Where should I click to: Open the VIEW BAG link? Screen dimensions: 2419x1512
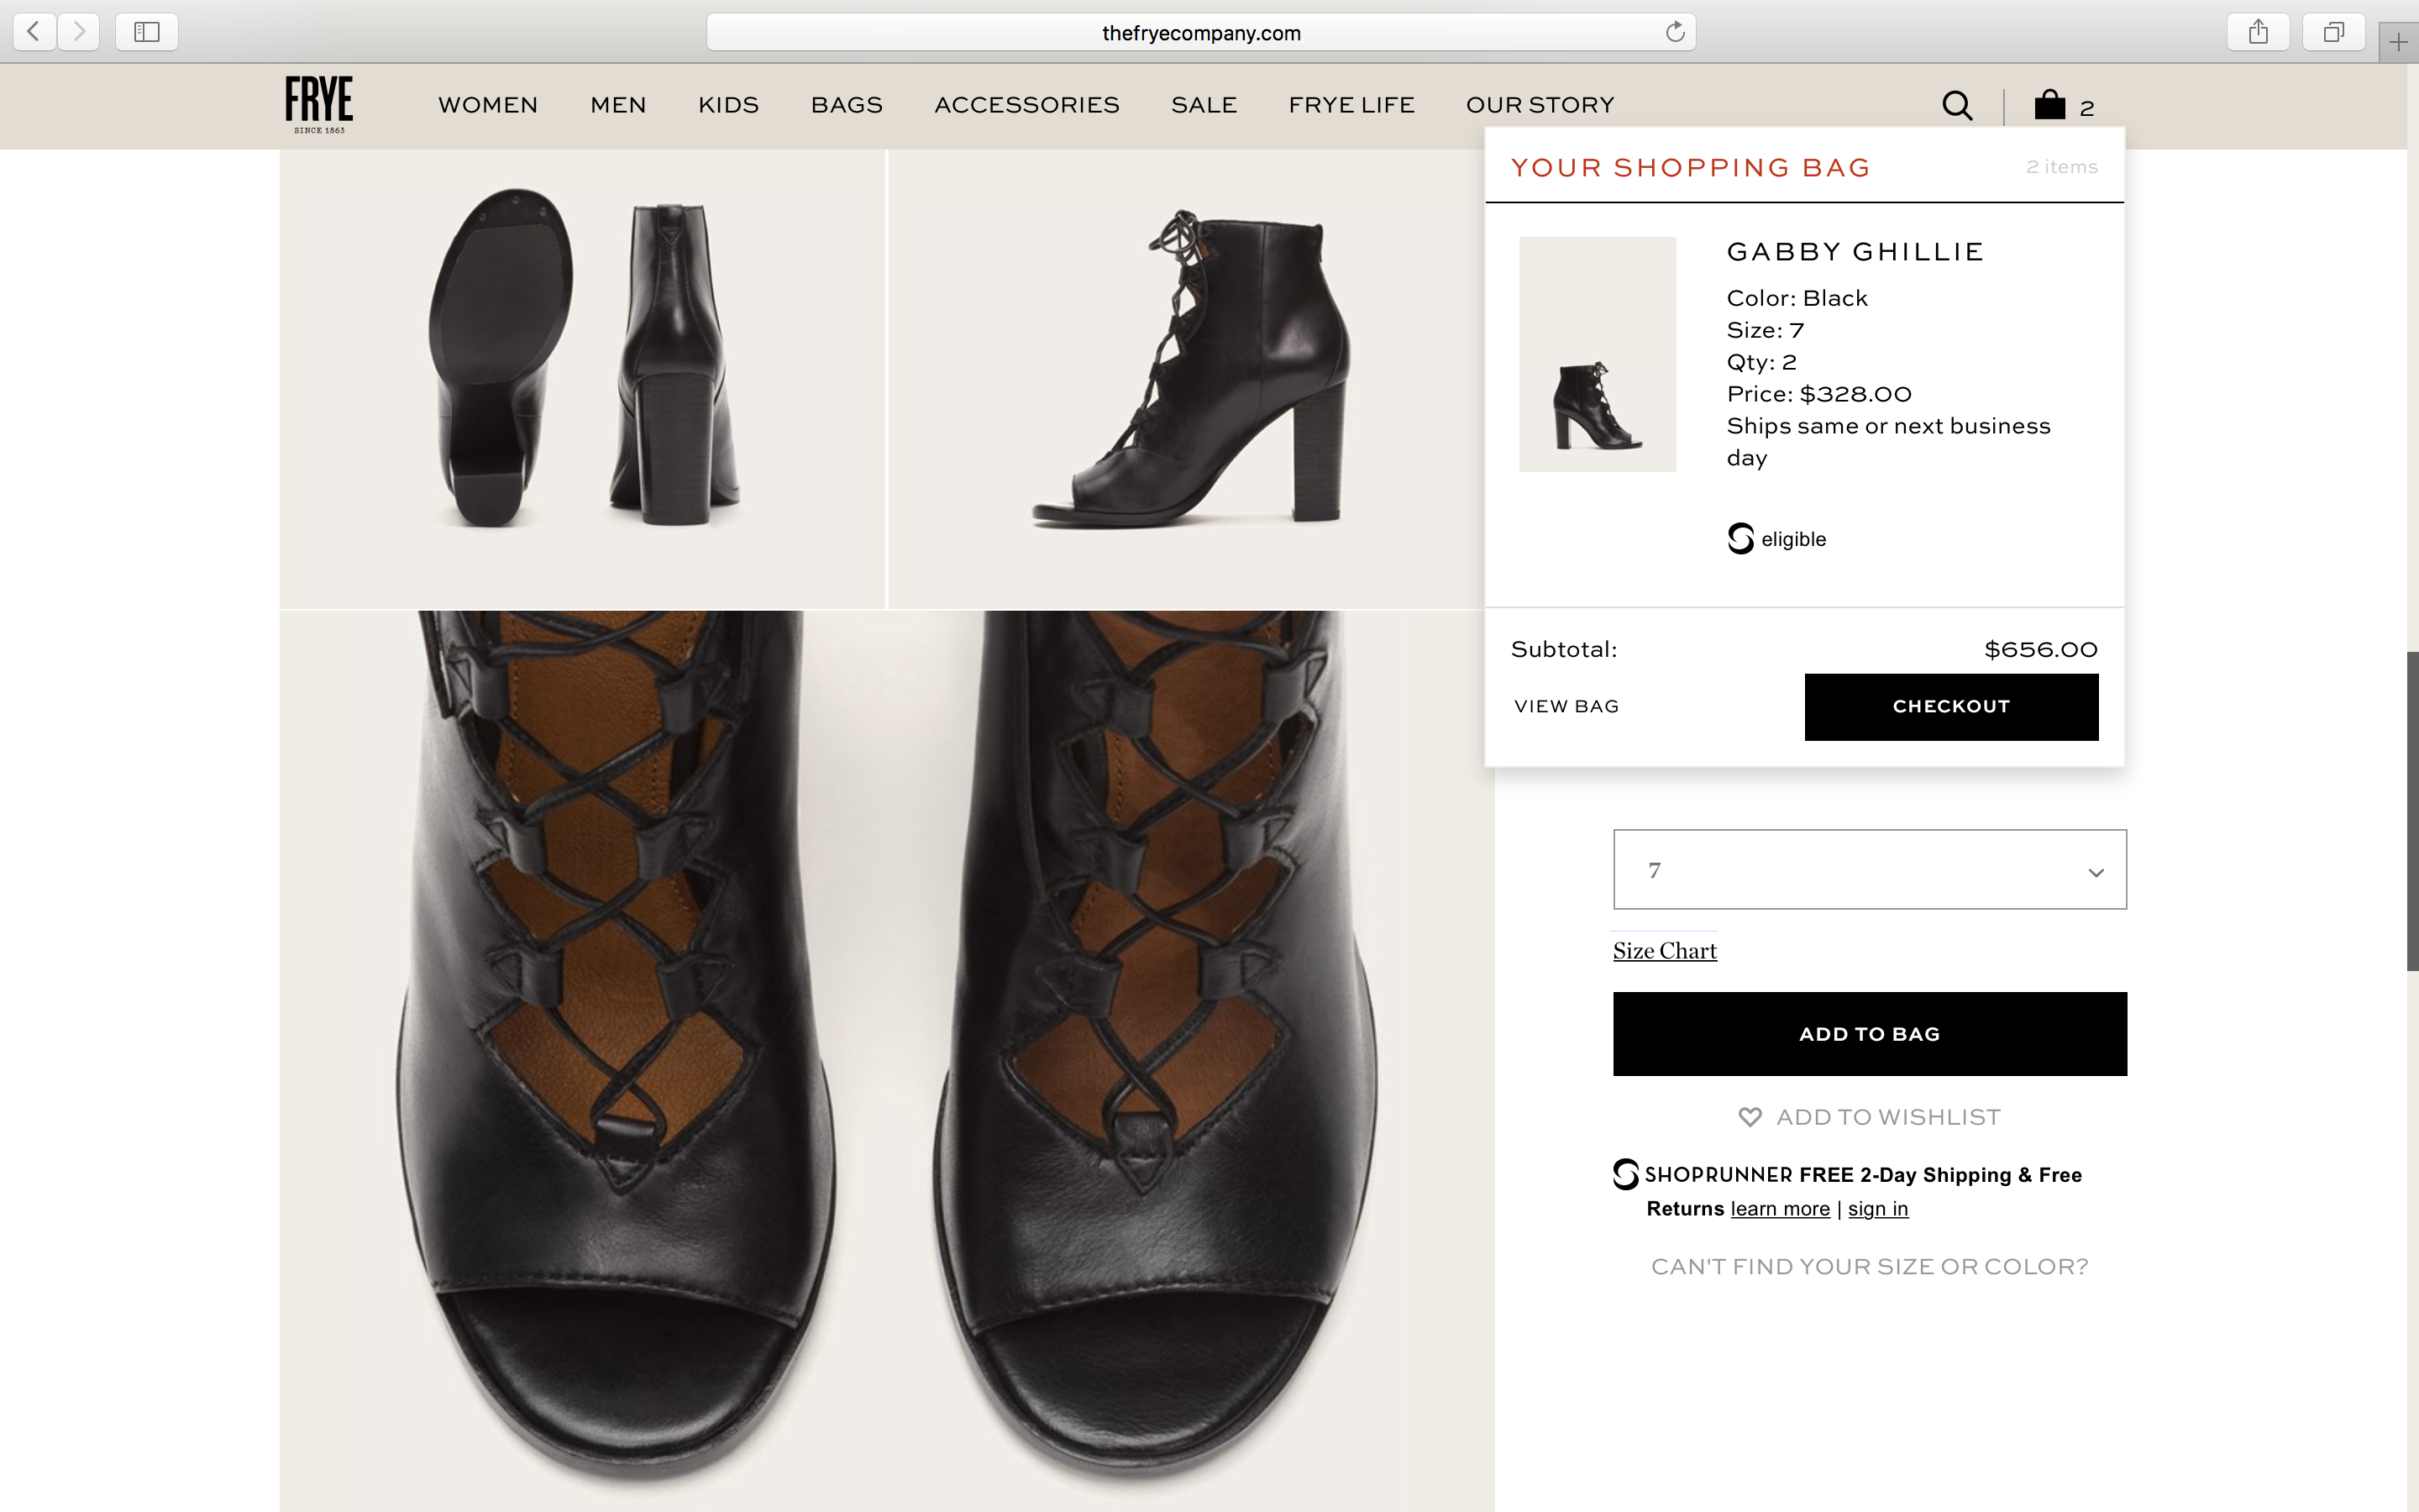1566,706
